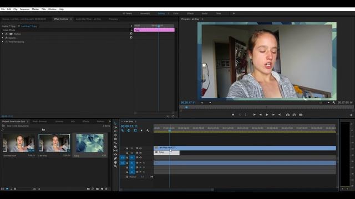Image resolution: width=355 pixels, height=199 pixels.
Task: Expand the Time Remapping effect
Action: [x=2, y=42]
